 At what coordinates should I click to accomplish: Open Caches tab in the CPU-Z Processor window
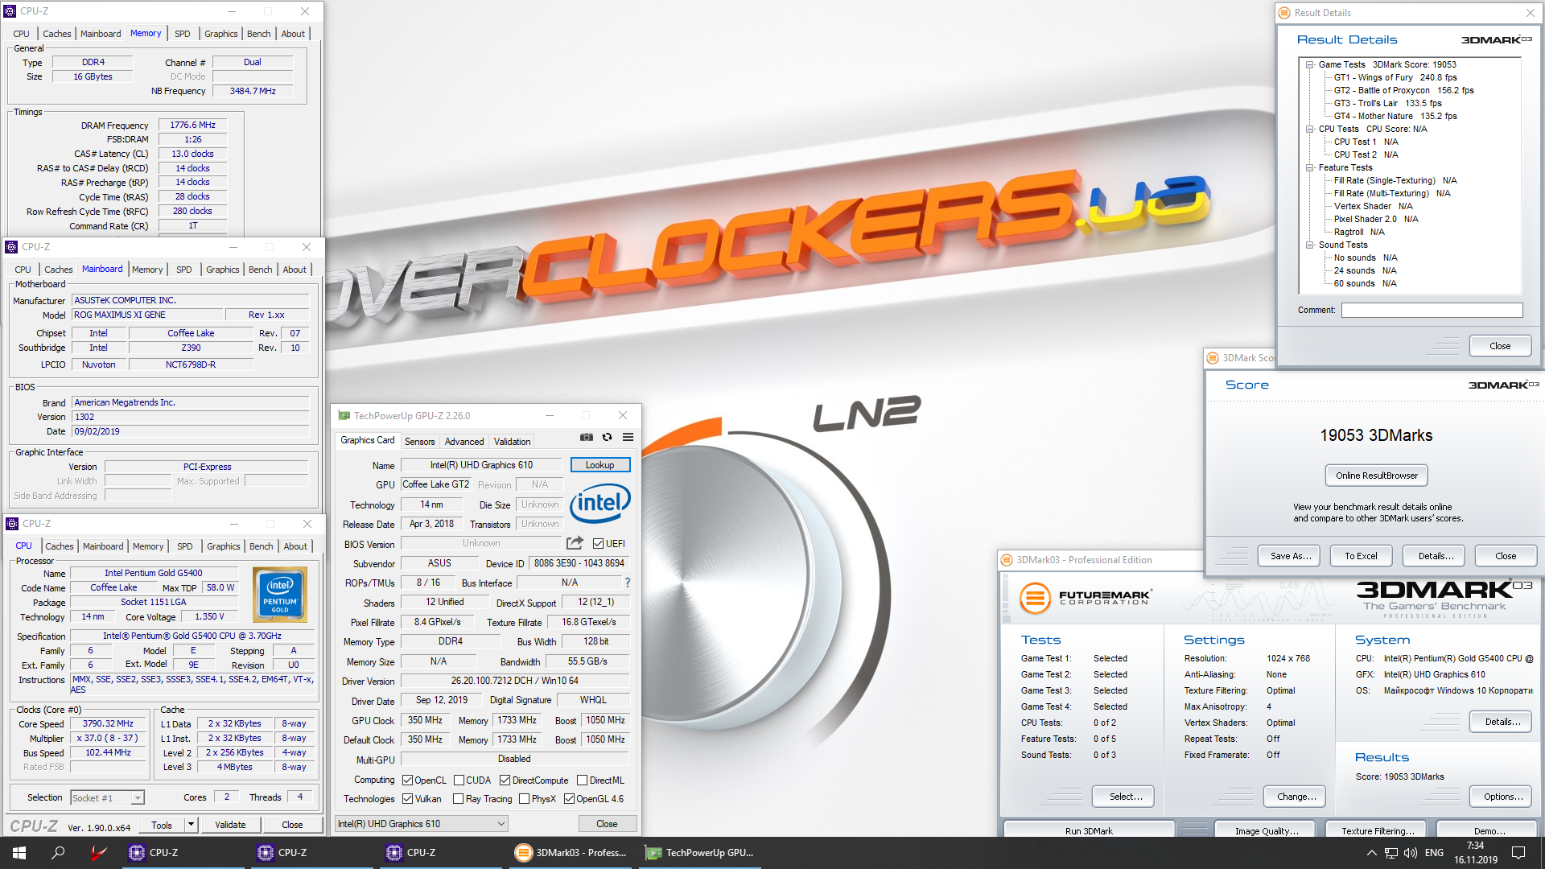pos(60,546)
